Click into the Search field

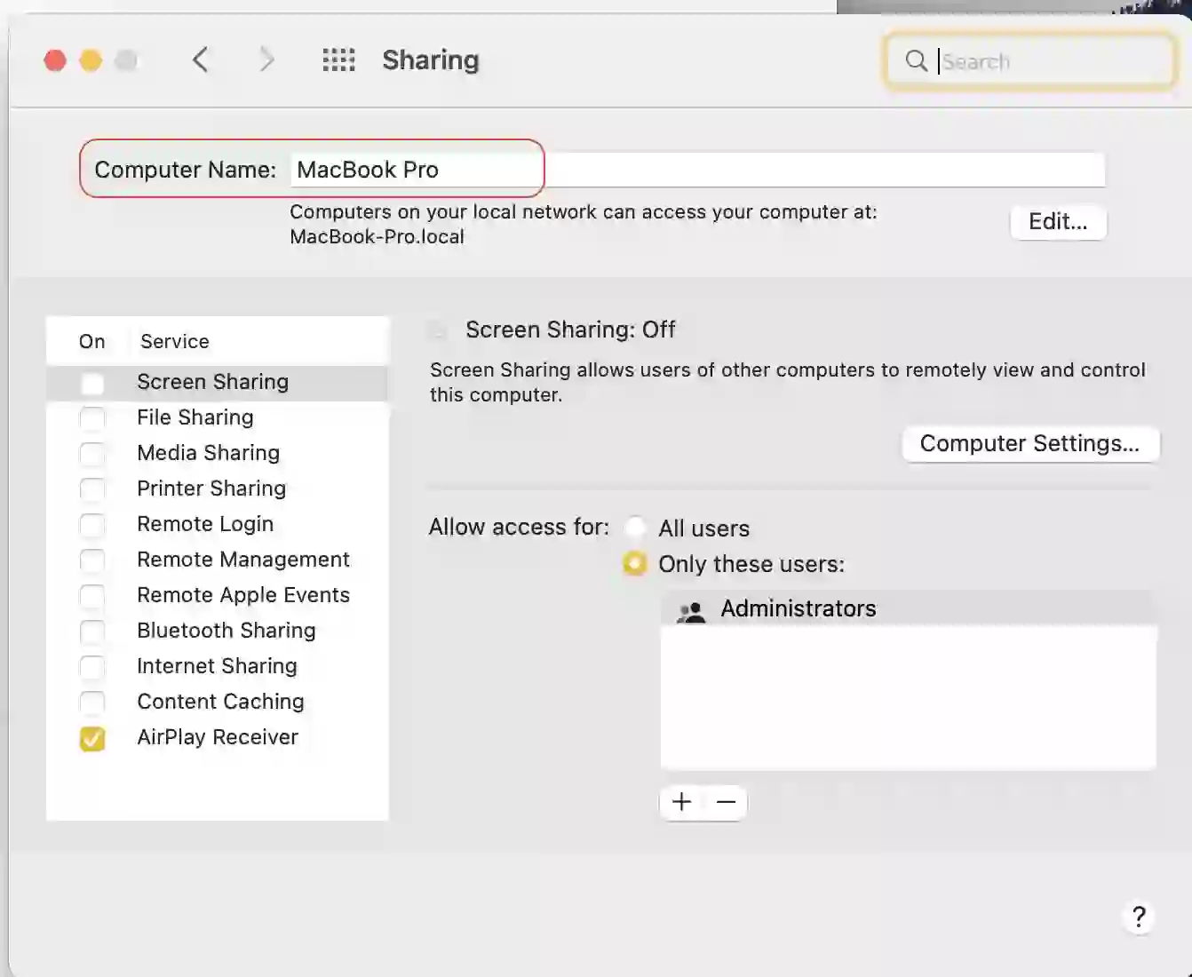click(1030, 60)
